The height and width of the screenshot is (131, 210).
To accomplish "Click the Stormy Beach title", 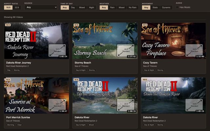I will pyautogui.click(x=83, y=63).
